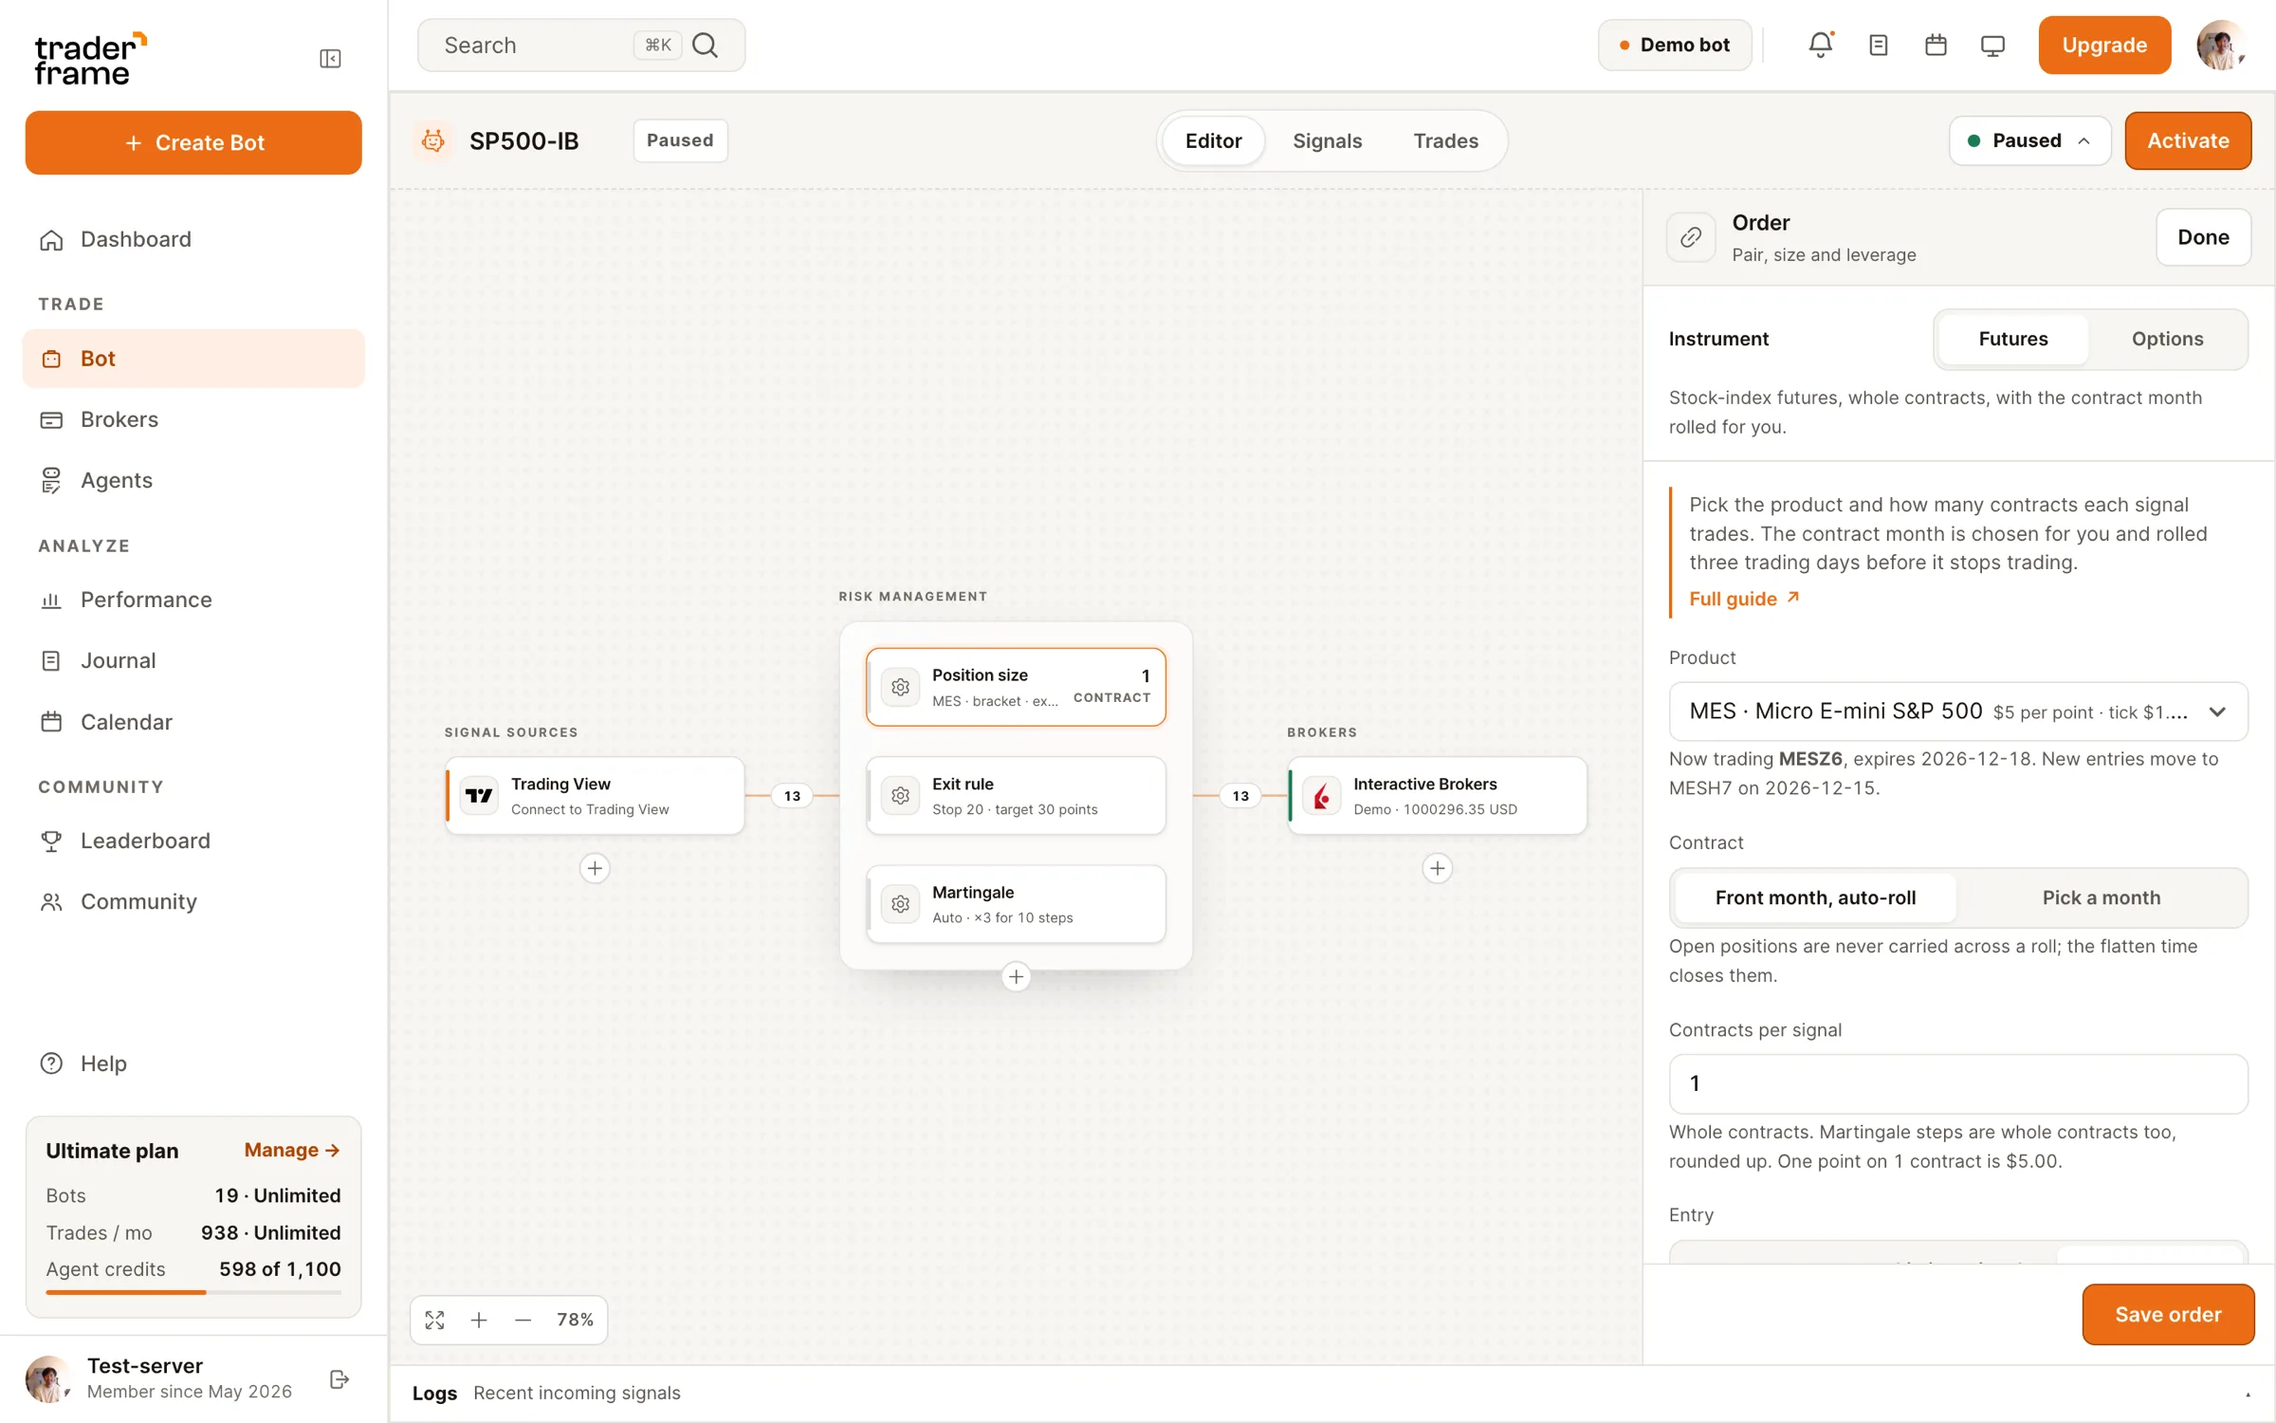2276x1423 pixels.
Task: Zoom out the canvas with minus icon
Action: tap(523, 1320)
